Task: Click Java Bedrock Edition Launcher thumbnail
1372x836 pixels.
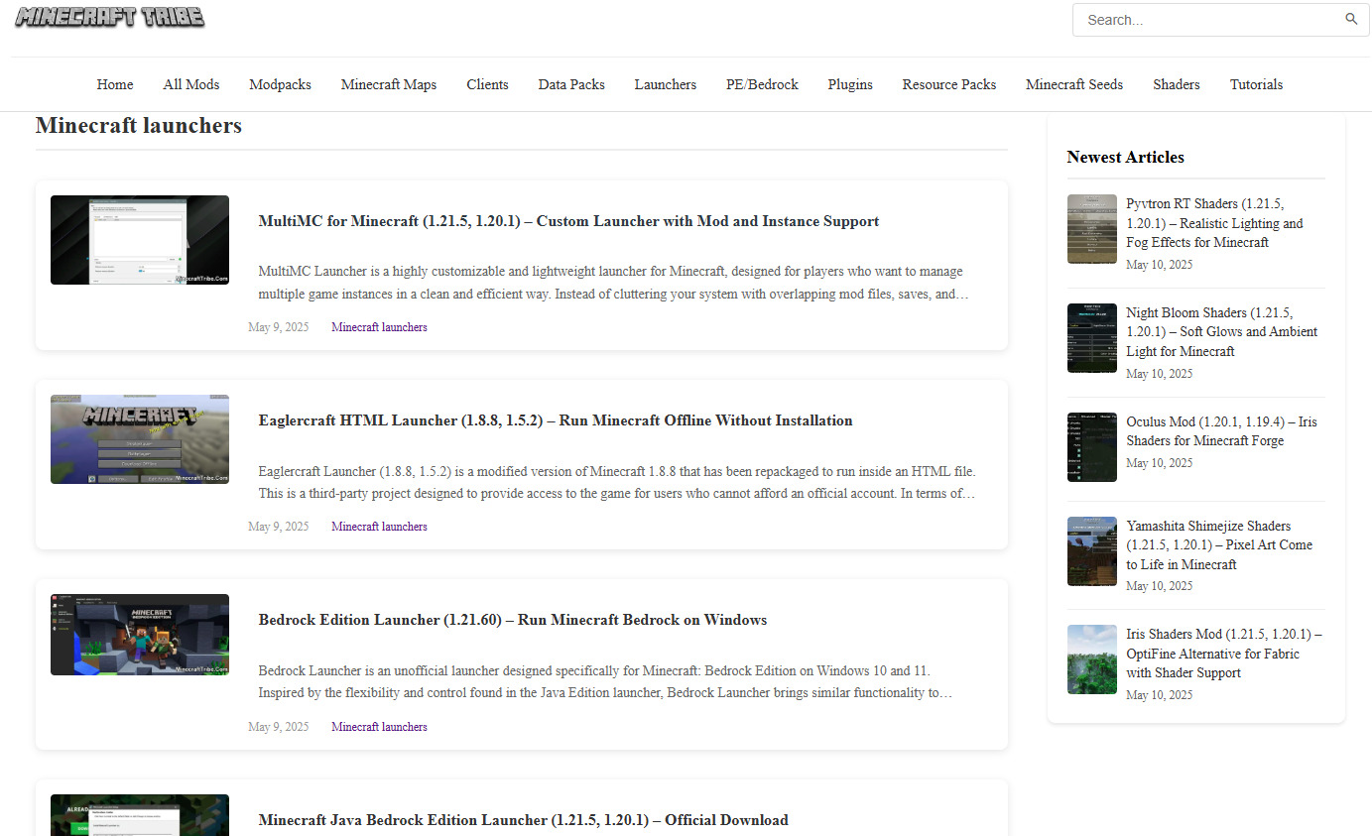Action: coord(140,815)
